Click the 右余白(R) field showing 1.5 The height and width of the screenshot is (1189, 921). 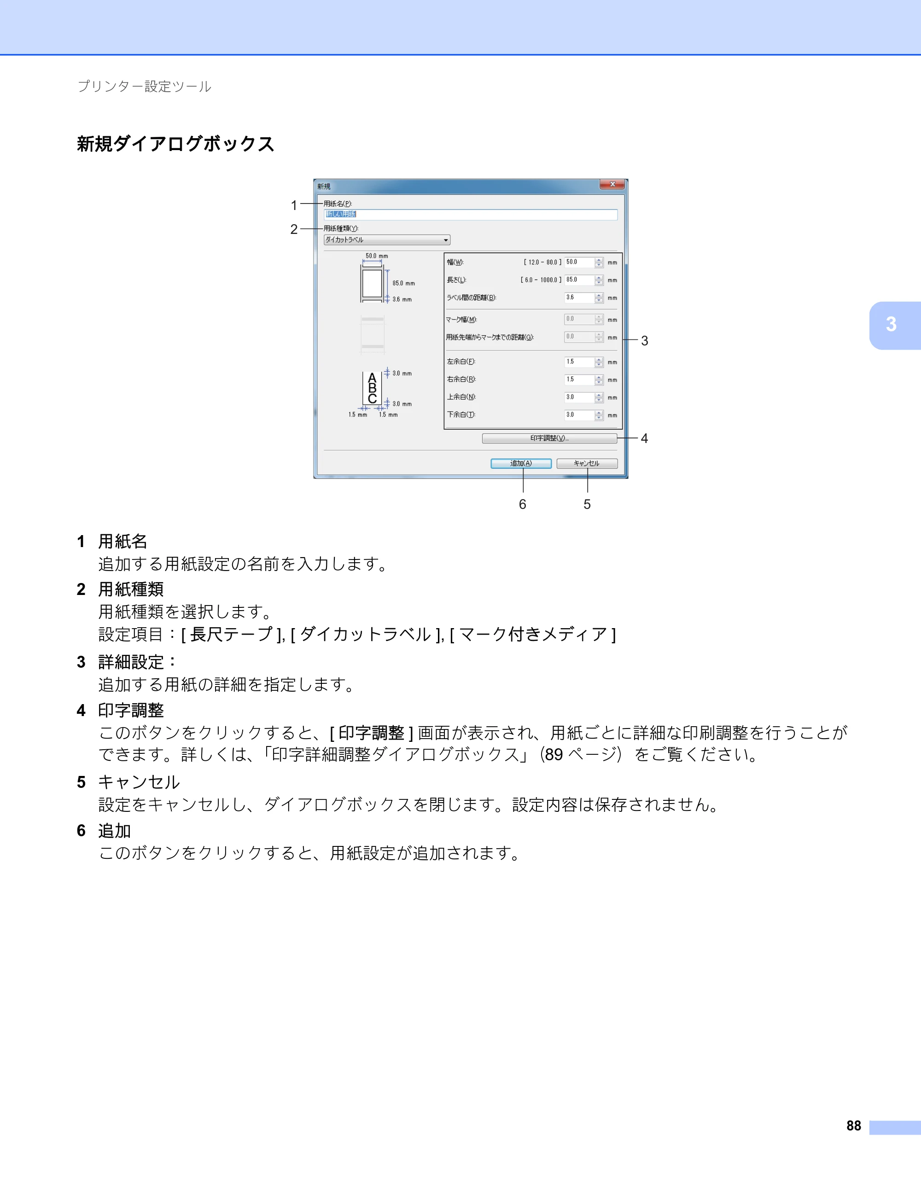pyautogui.click(x=579, y=379)
